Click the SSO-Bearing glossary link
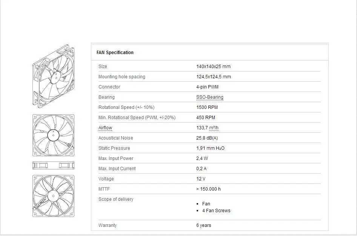357x236 pixels. (210, 97)
